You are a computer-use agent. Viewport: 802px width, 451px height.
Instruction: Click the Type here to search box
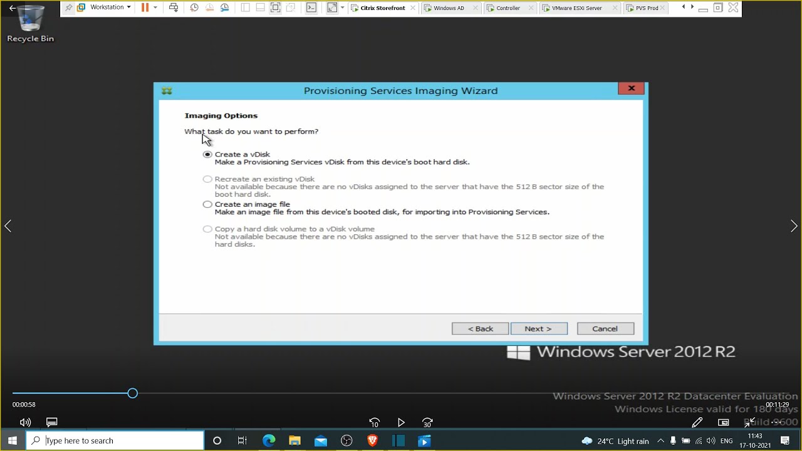[115, 441]
